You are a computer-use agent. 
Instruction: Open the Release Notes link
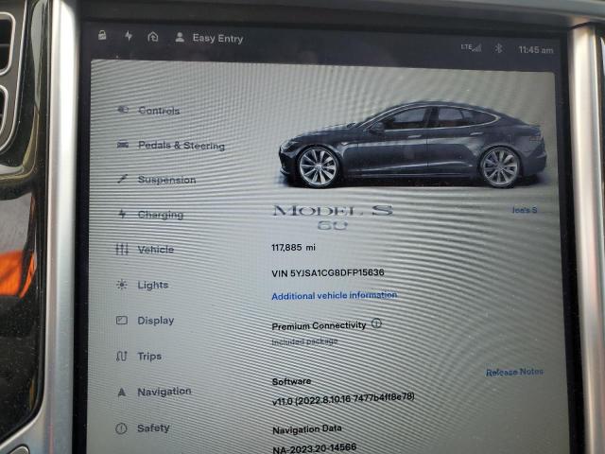pyautogui.click(x=514, y=372)
